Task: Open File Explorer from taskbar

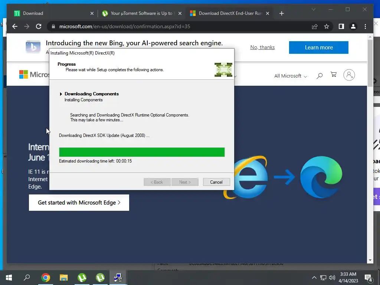Action: (x=64, y=278)
